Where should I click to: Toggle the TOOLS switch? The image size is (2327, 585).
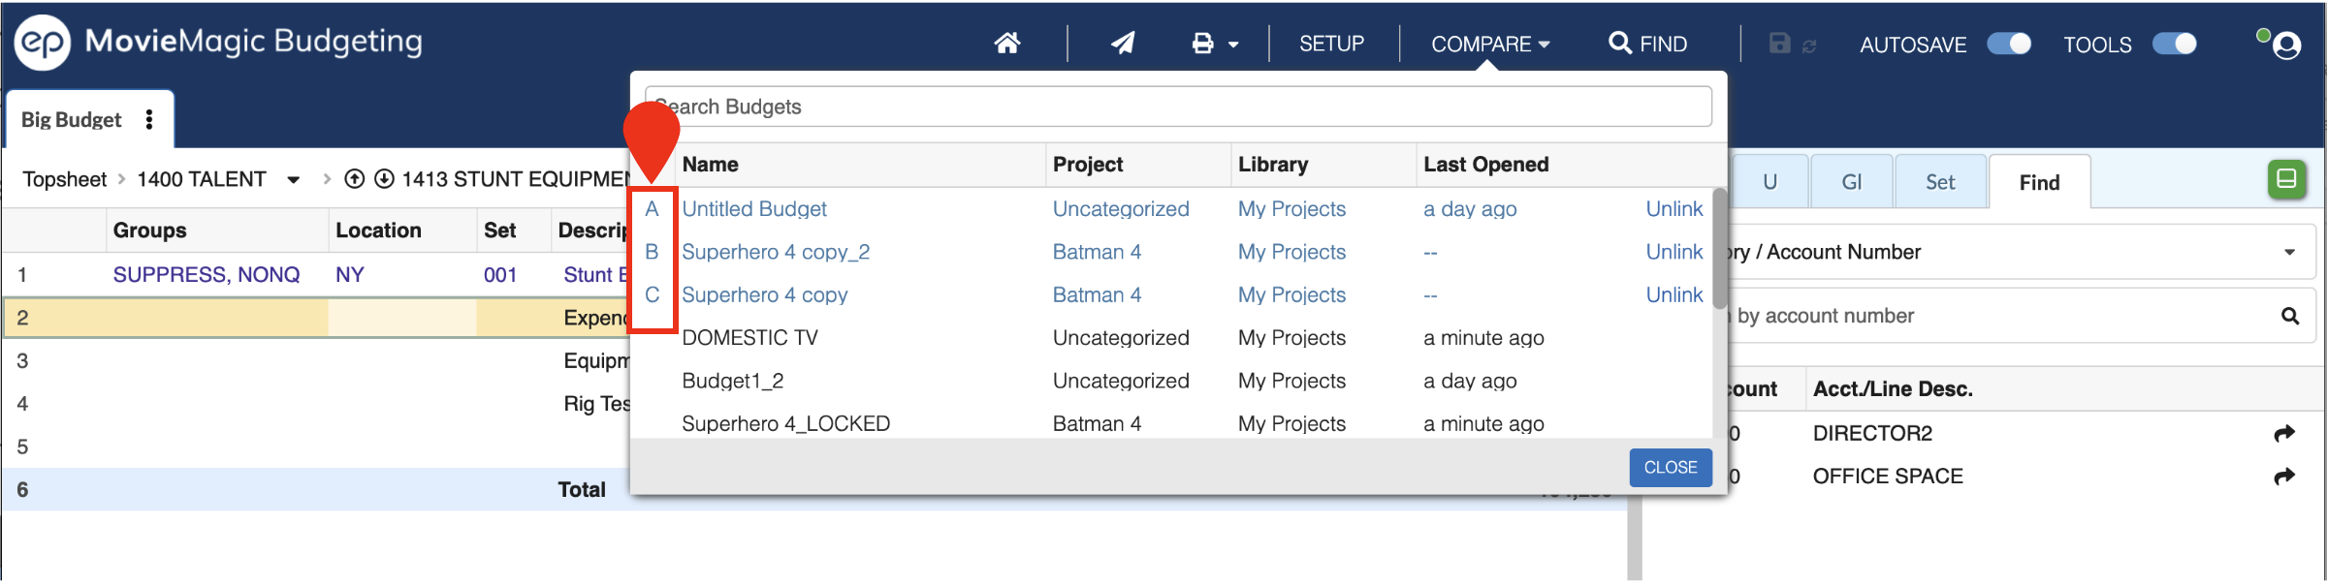(x=2175, y=44)
